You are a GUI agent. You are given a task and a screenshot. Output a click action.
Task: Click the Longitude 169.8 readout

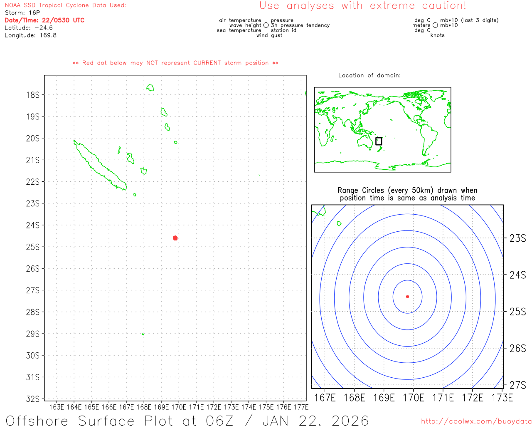tap(30, 35)
